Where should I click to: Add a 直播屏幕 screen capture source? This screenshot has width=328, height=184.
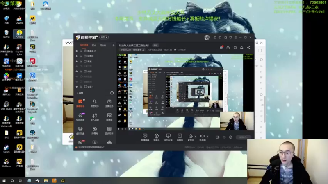coord(145,137)
